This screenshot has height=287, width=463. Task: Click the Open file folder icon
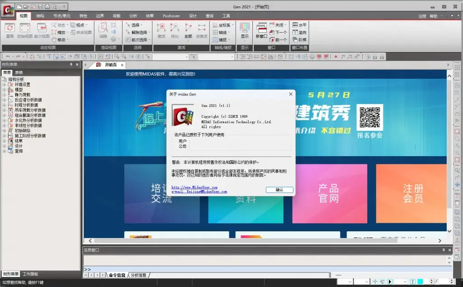coord(26,6)
